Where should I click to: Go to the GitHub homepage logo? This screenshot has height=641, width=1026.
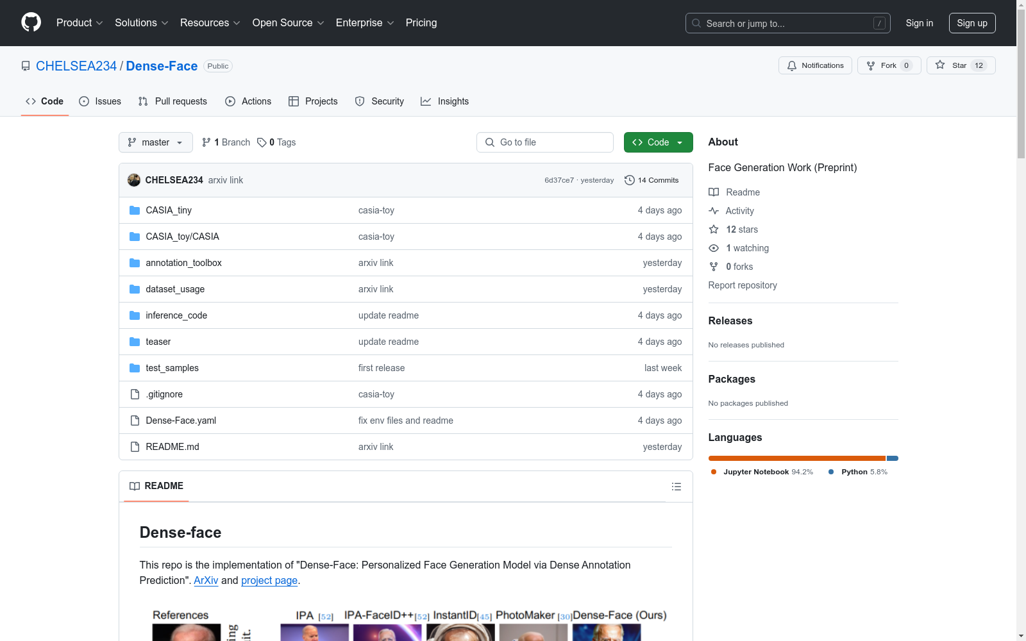click(x=31, y=22)
